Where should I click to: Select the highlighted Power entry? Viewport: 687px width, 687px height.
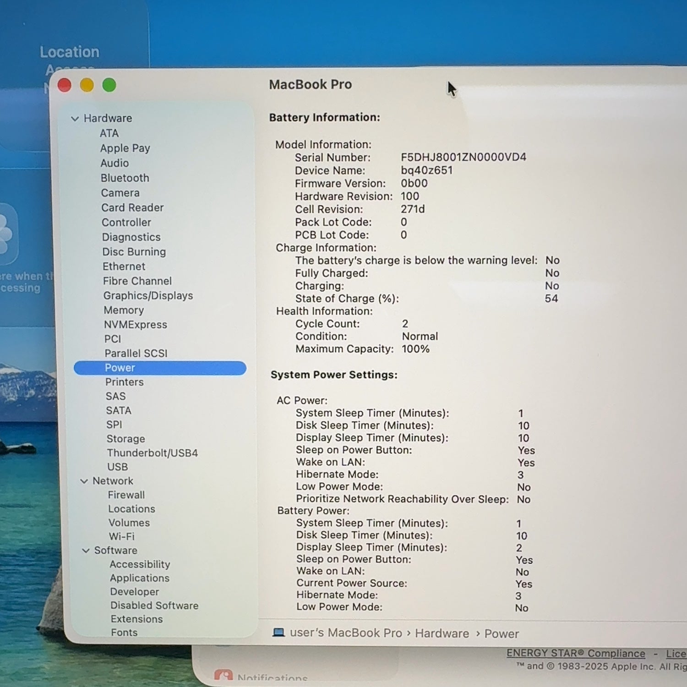pyautogui.click(x=160, y=368)
